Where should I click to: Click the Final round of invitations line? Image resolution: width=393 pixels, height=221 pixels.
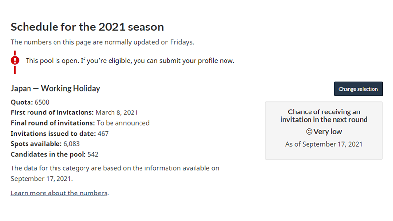(x=80, y=123)
